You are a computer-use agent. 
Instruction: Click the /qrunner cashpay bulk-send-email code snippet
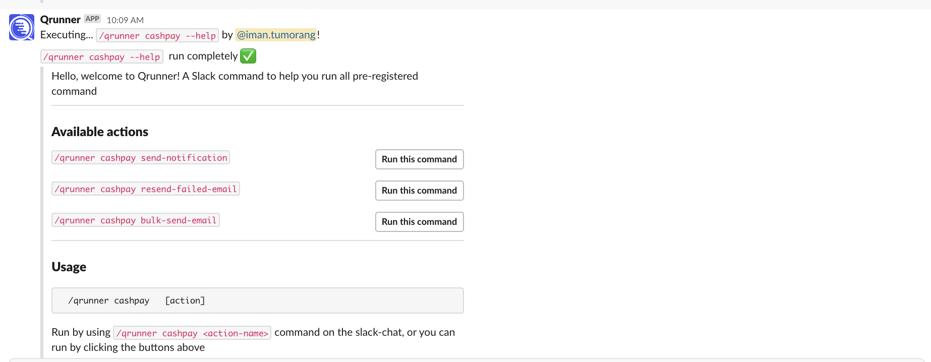point(135,220)
